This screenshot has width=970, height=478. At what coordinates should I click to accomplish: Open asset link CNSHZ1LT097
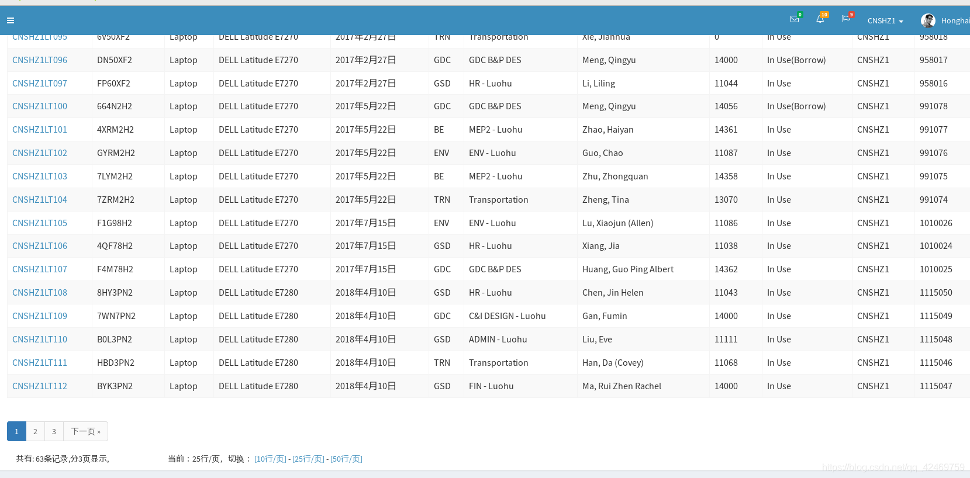pos(40,83)
